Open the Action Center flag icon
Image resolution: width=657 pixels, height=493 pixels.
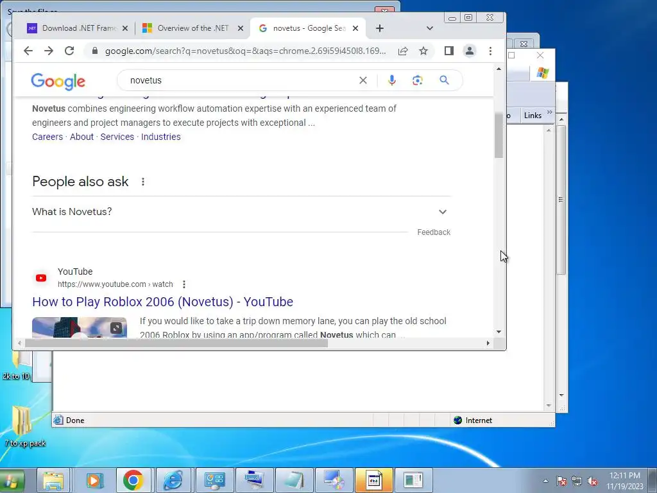[x=561, y=481]
